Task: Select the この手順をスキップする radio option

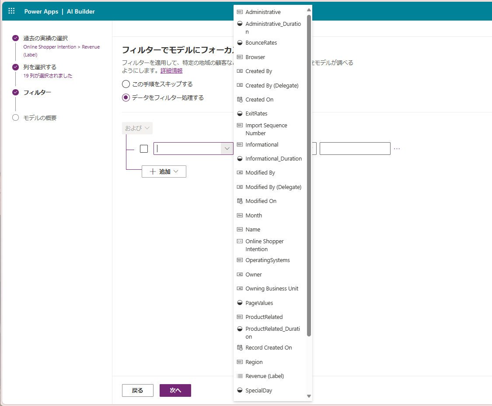Action: (x=126, y=84)
